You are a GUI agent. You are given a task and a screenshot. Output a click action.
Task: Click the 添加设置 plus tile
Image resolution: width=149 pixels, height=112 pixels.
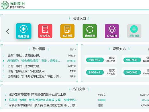(134, 31)
